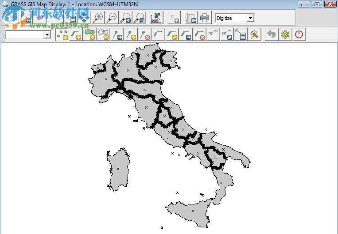The image size is (338, 234).
Task: Select the Pan tool
Action: pyautogui.click(x=84, y=17)
